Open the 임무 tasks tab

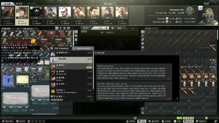[x=19, y=4]
